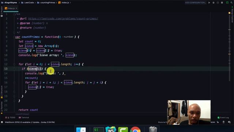Open the terminal app in the Dock
This screenshot has width=234, height=132.
pos(98,129)
